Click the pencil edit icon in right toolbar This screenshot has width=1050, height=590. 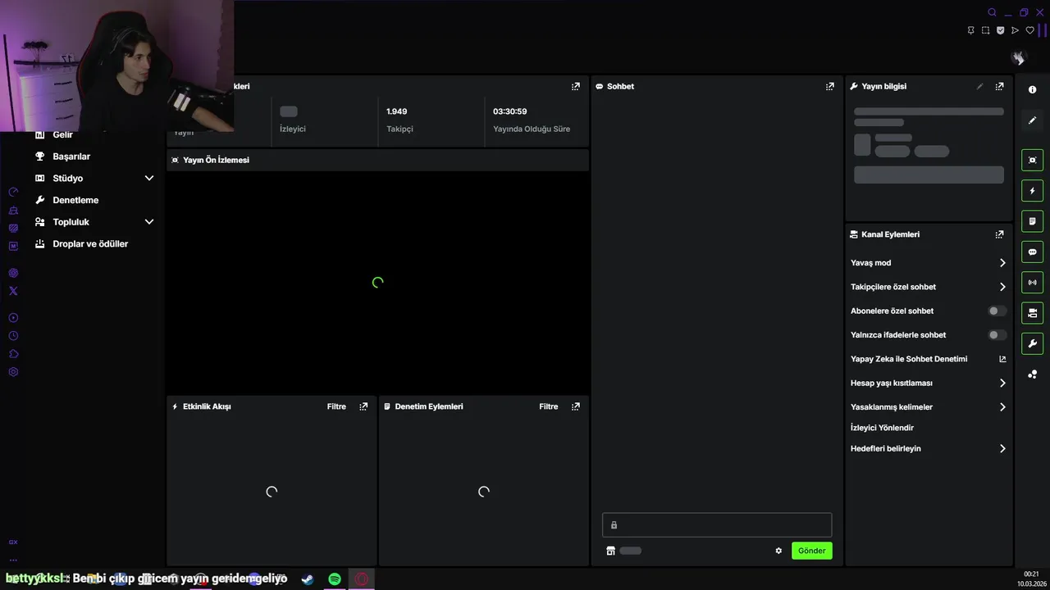tap(1032, 120)
